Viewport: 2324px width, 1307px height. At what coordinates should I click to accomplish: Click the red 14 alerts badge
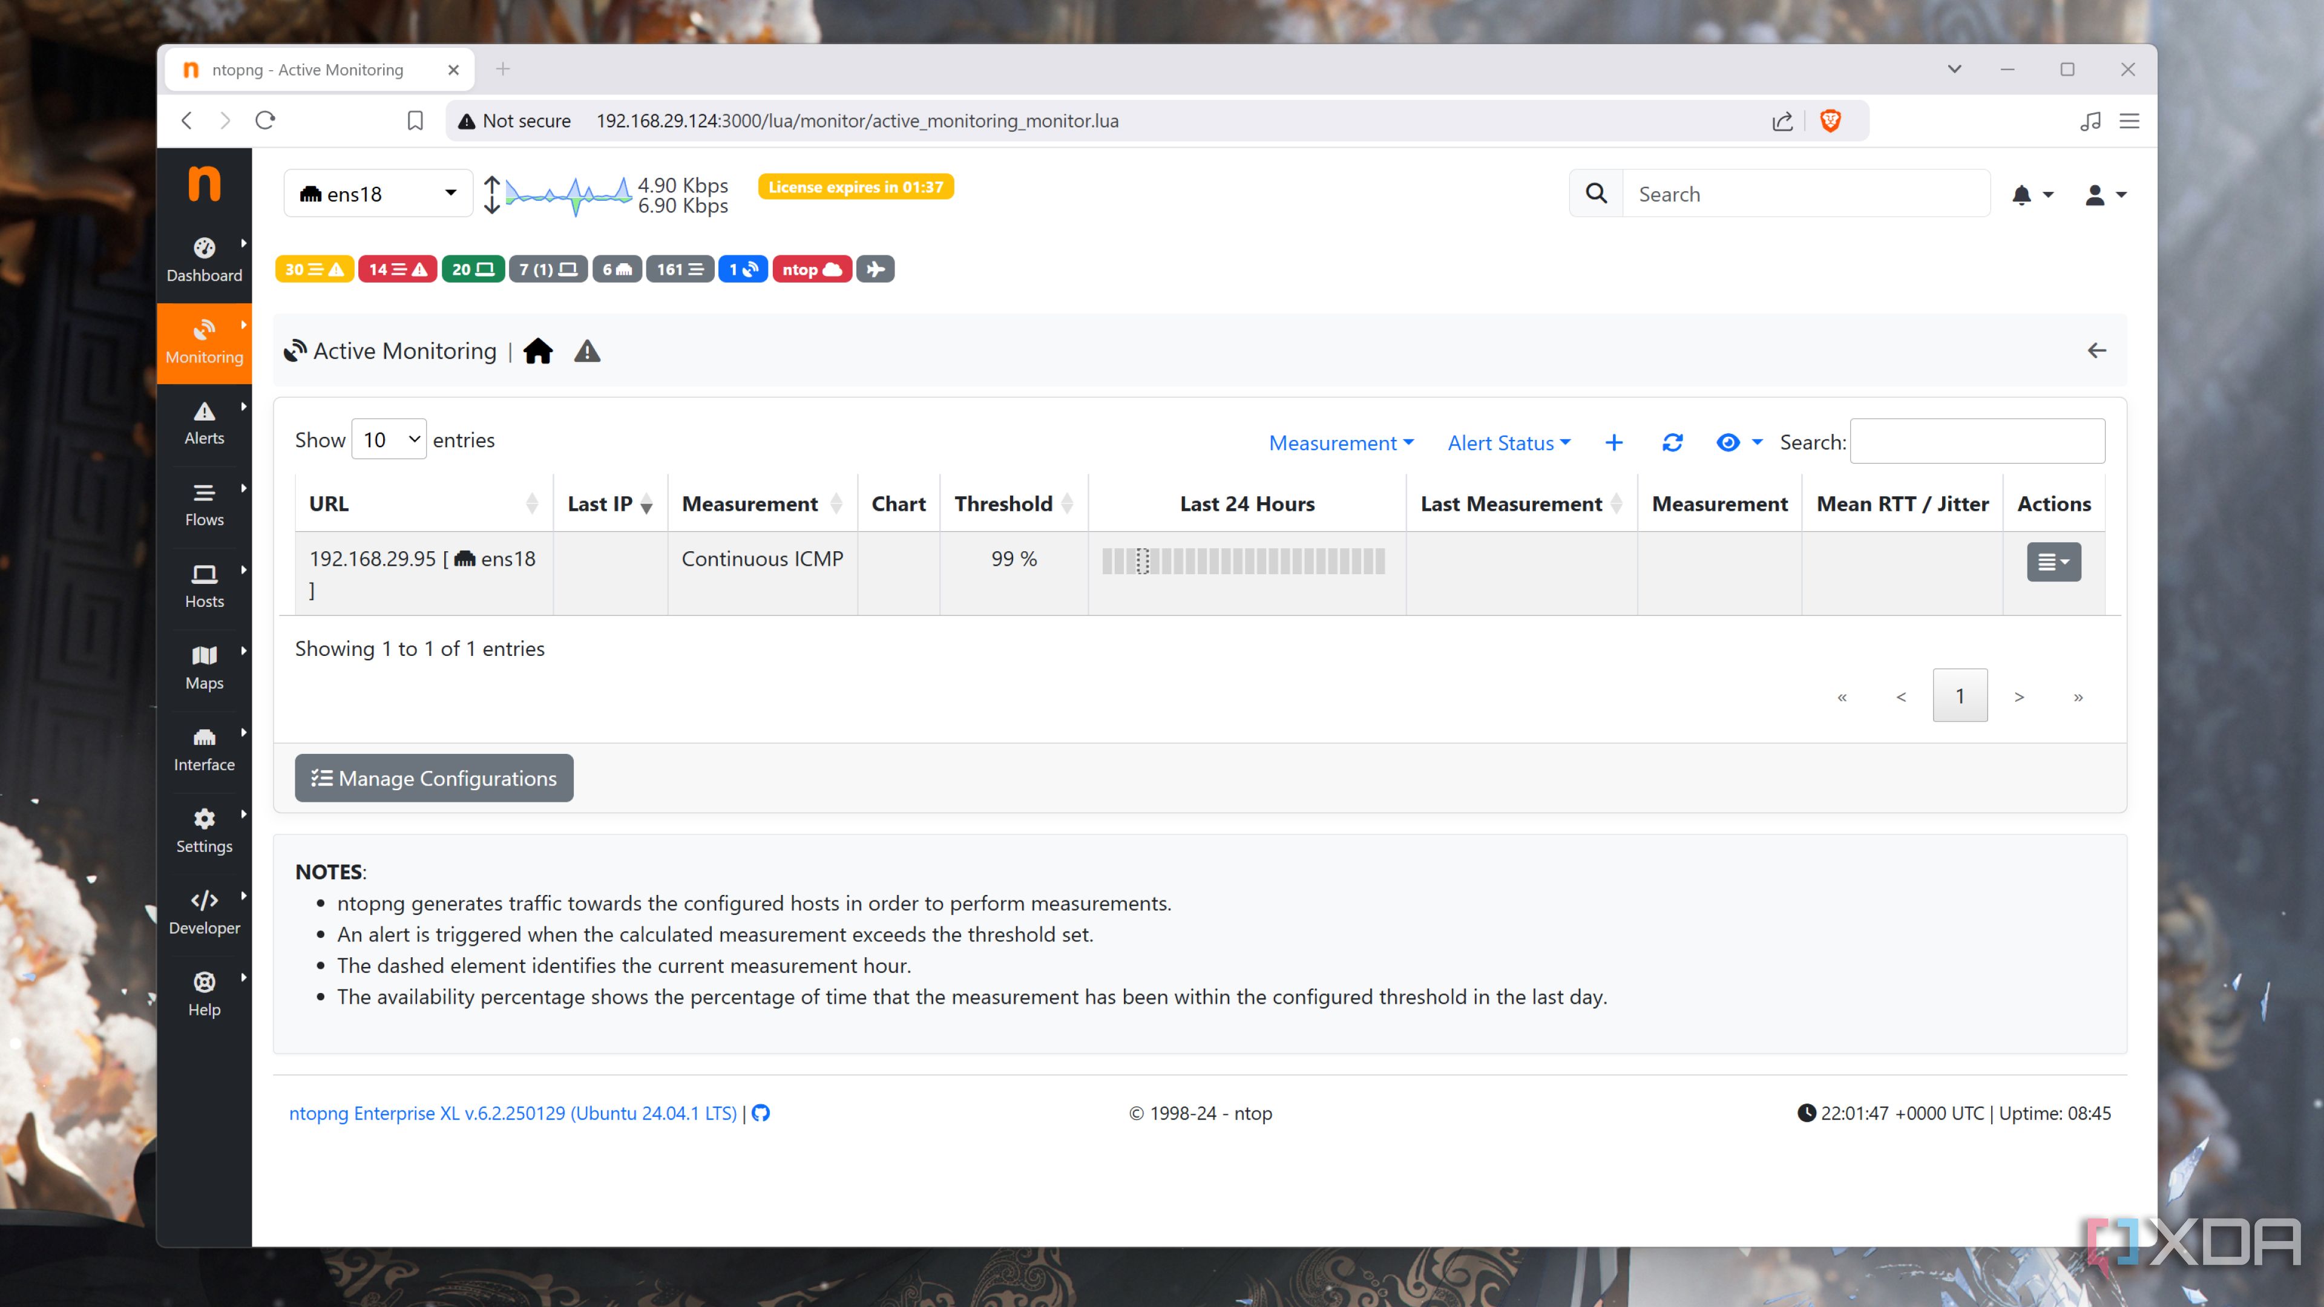pos(397,269)
